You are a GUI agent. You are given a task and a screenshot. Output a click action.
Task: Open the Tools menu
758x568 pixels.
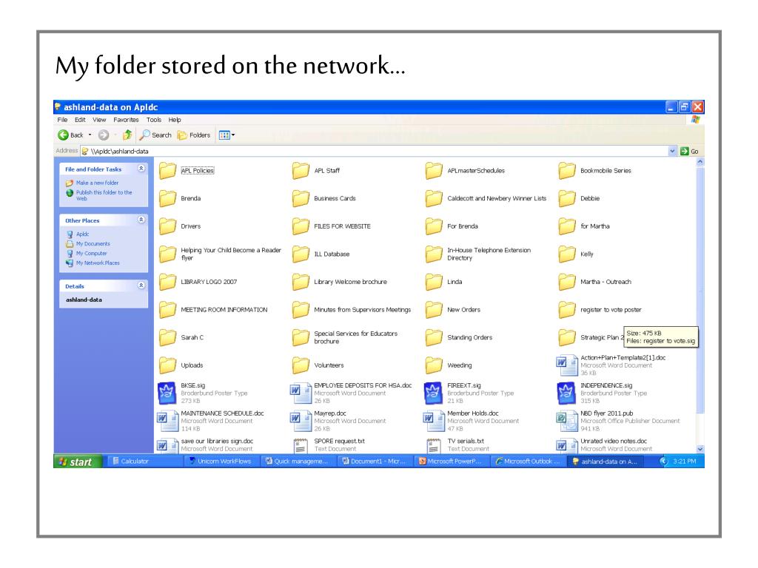click(x=154, y=120)
